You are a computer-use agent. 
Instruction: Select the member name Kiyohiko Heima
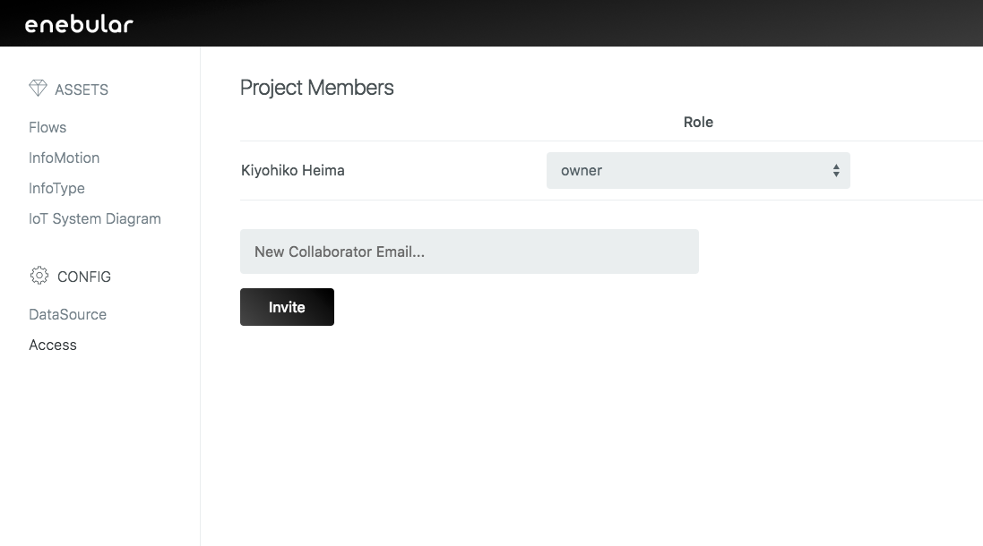[292, 170]
